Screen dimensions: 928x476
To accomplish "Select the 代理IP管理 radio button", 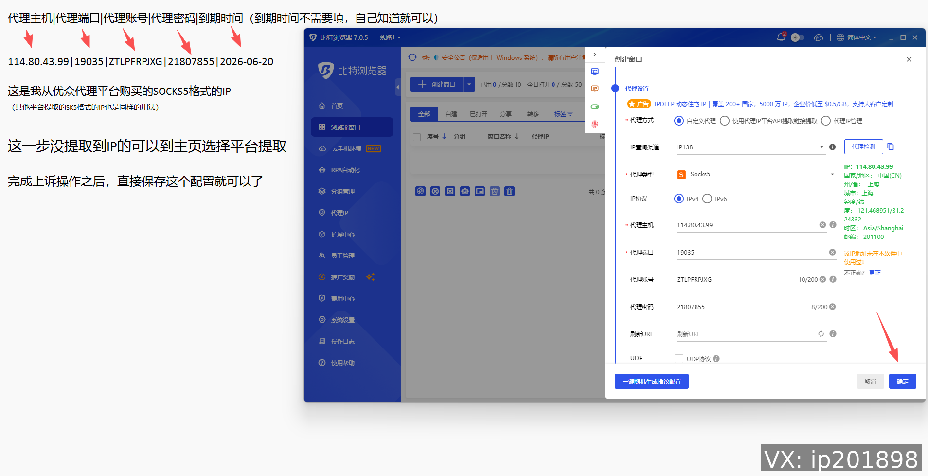I will click(x=826, y=121).
